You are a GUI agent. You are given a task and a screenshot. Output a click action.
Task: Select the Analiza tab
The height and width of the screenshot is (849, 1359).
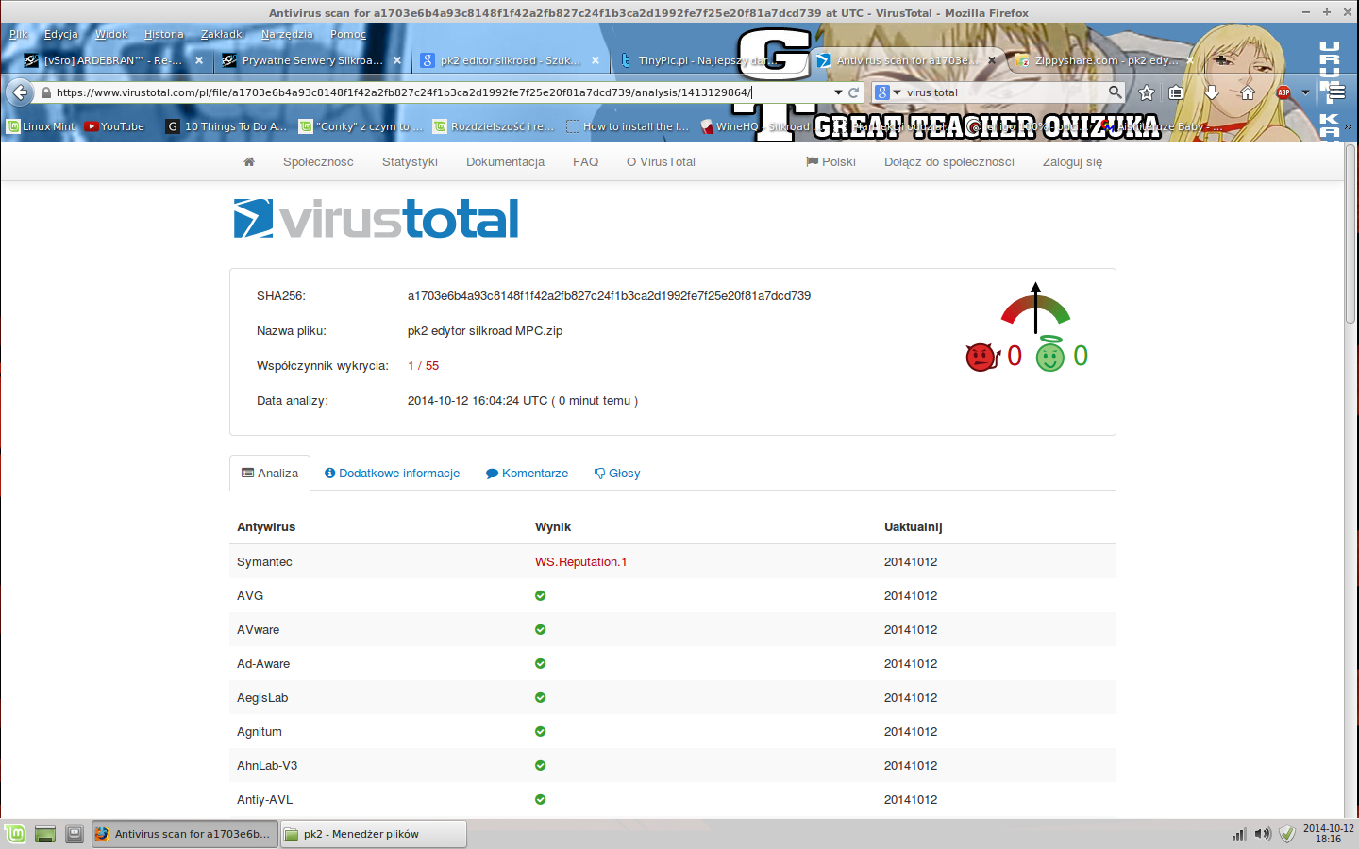click(x=270, y=474)
